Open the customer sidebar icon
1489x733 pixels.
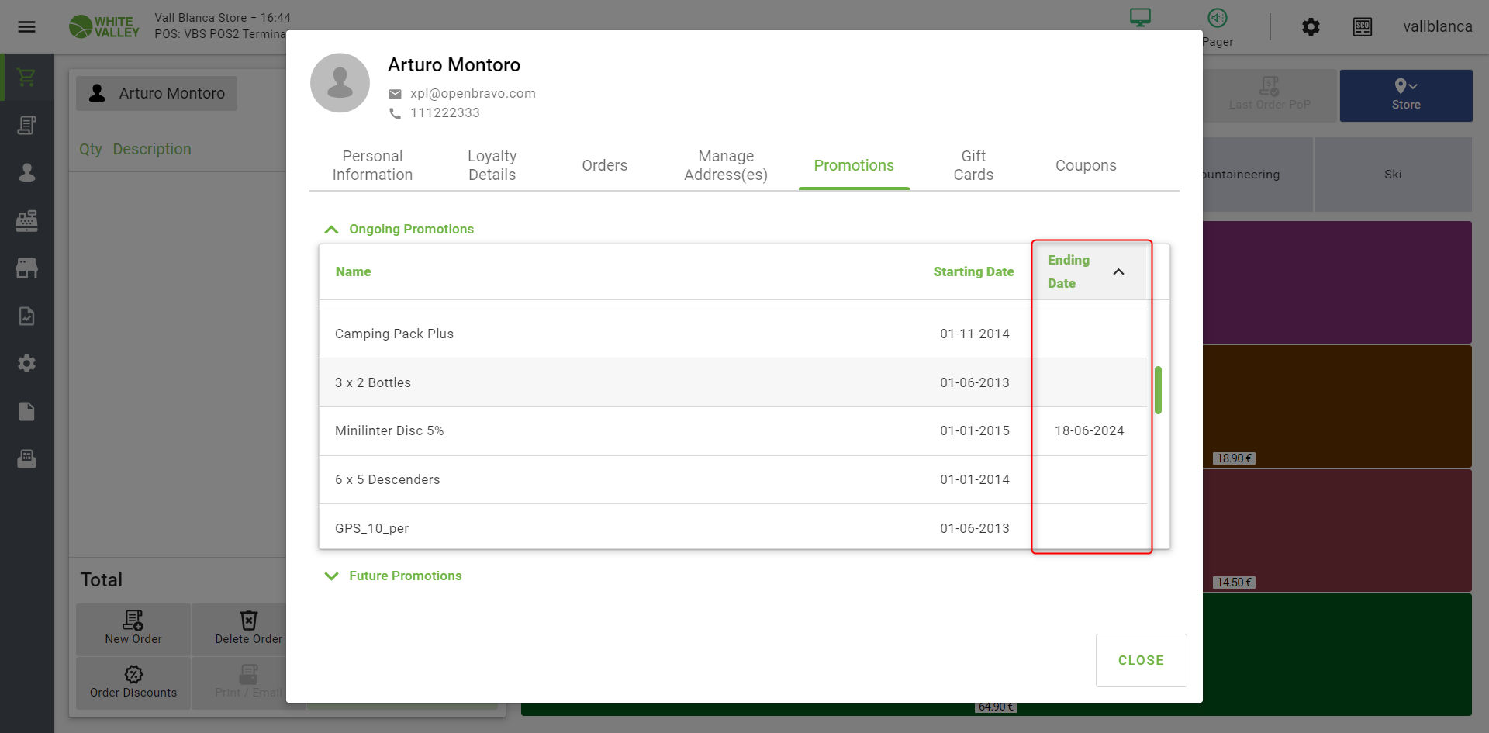[26, 172]
